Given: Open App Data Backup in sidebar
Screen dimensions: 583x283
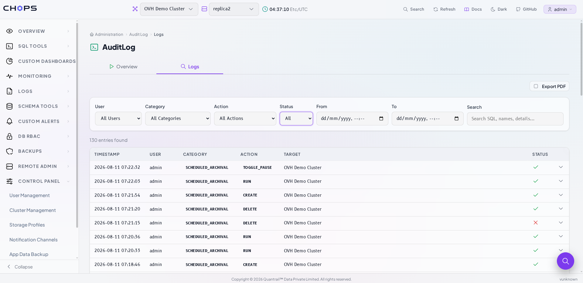Looking at the screenshot, I should [29, 254].
